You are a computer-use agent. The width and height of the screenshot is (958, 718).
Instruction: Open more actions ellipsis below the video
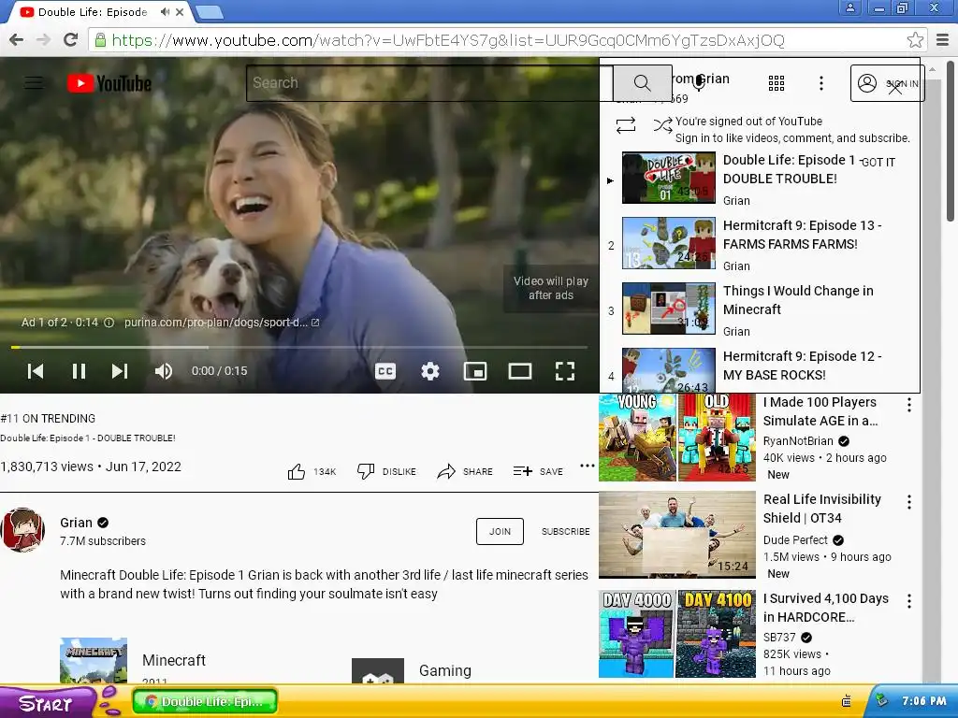(588, 466)
